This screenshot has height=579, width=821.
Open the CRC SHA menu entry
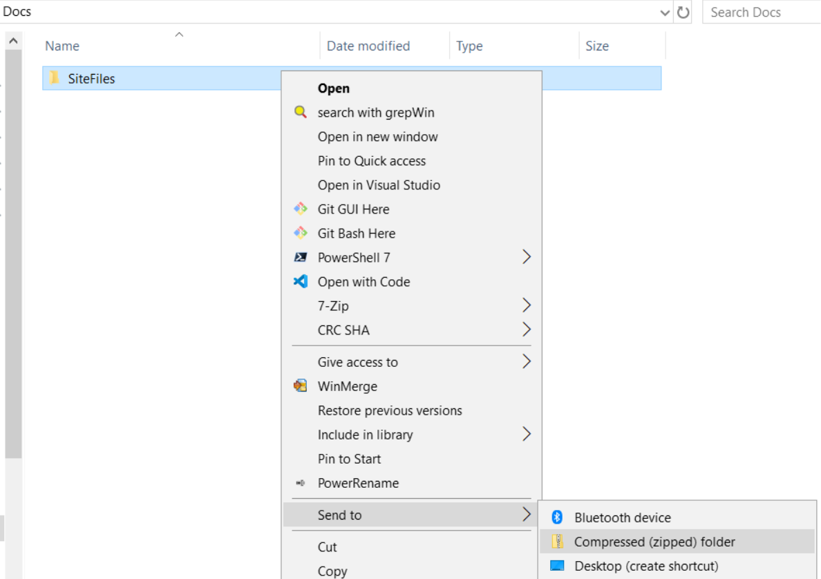tap(412, 330)
